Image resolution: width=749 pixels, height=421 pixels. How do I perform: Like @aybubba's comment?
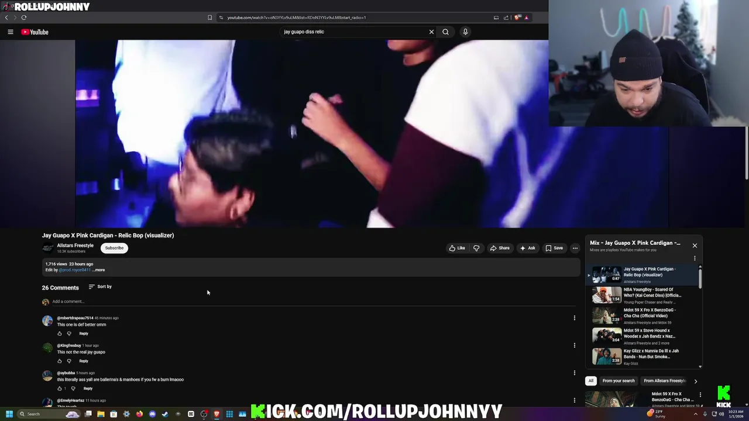(x=59, y=389)
